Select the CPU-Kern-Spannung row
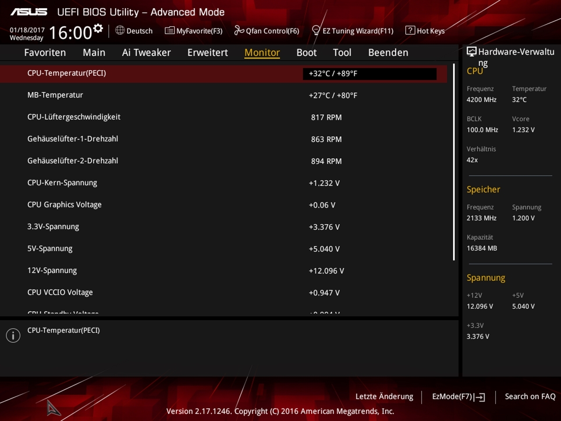This screenshot has width=561, height=421. click(x=224, y=183)
